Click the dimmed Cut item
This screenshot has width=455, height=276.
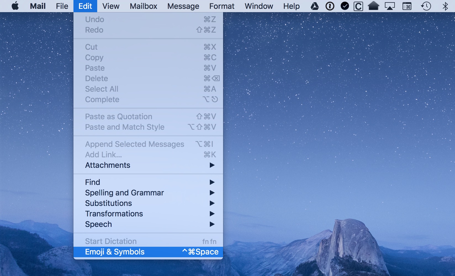148,47
